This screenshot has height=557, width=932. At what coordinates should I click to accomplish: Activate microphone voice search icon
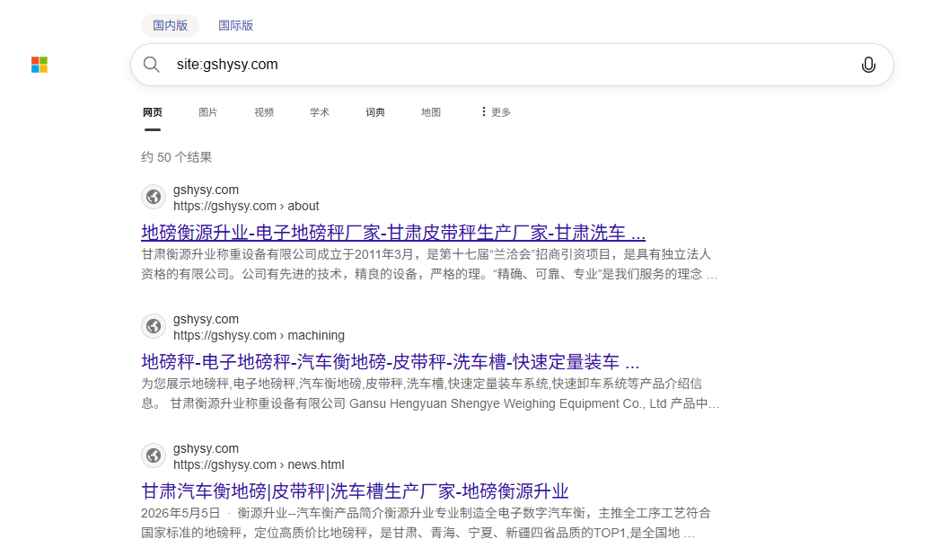(x=868, y=65)
